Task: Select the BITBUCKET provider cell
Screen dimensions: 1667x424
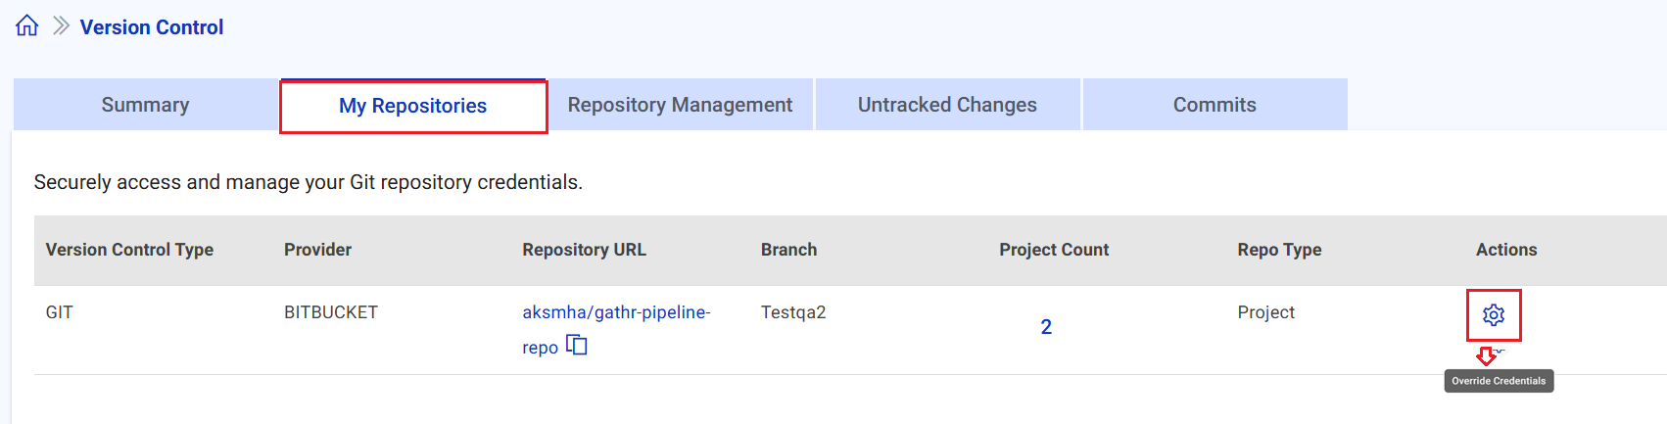Action: [331, 312]
